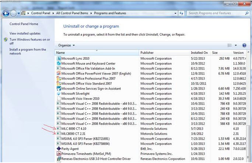Open Turn Windows features on or off
Image resolution: width=252 pixels, height=163 pixels.
click(x=29, y=41)
